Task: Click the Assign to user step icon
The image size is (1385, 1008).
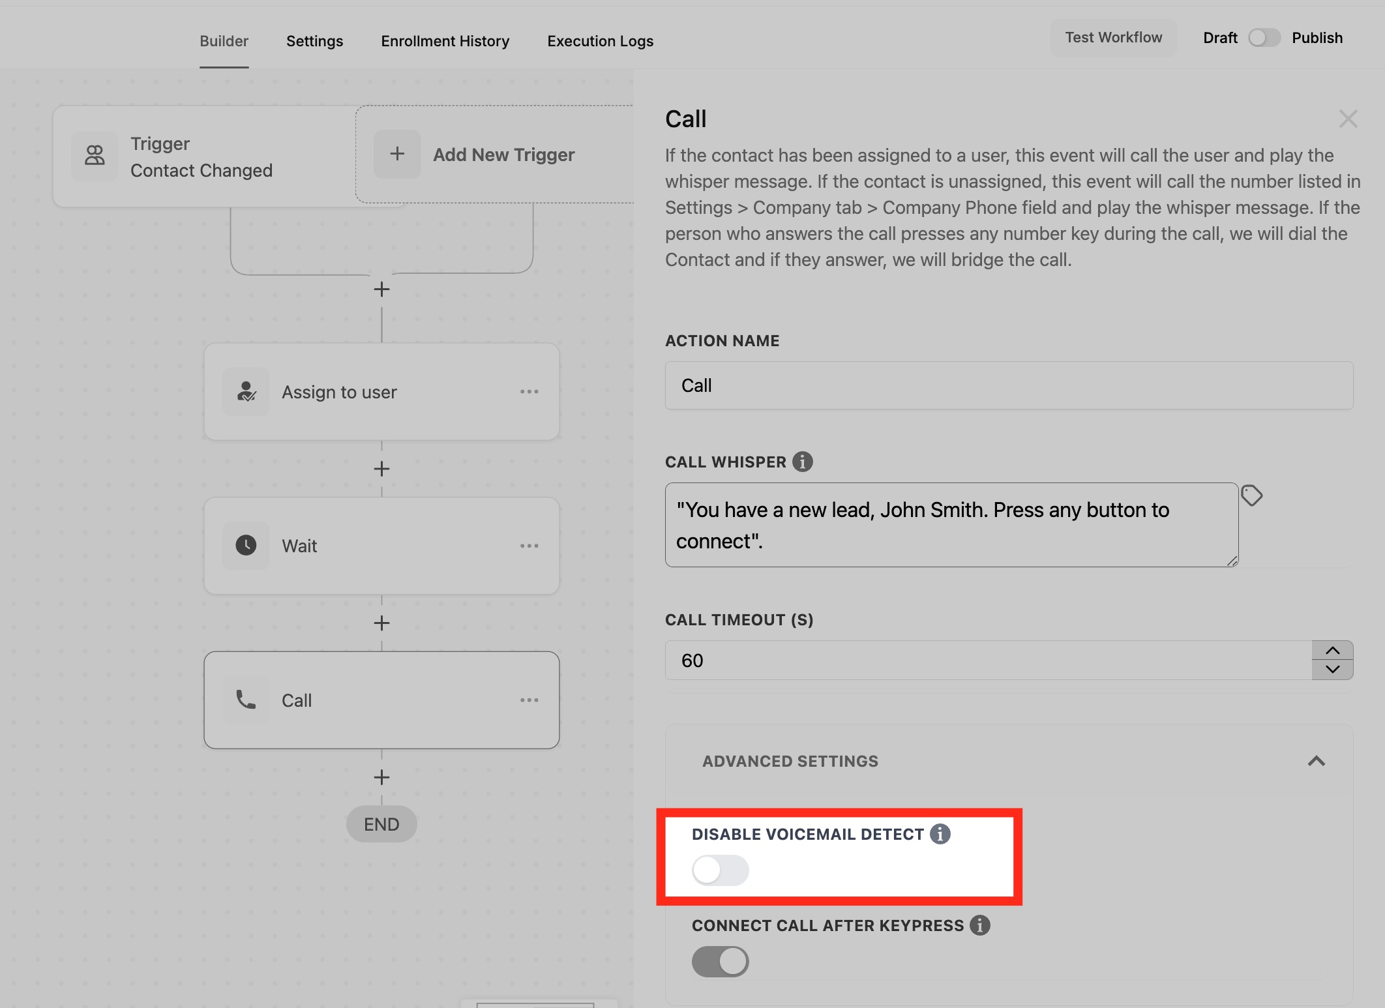Action: tap(246, 392)
